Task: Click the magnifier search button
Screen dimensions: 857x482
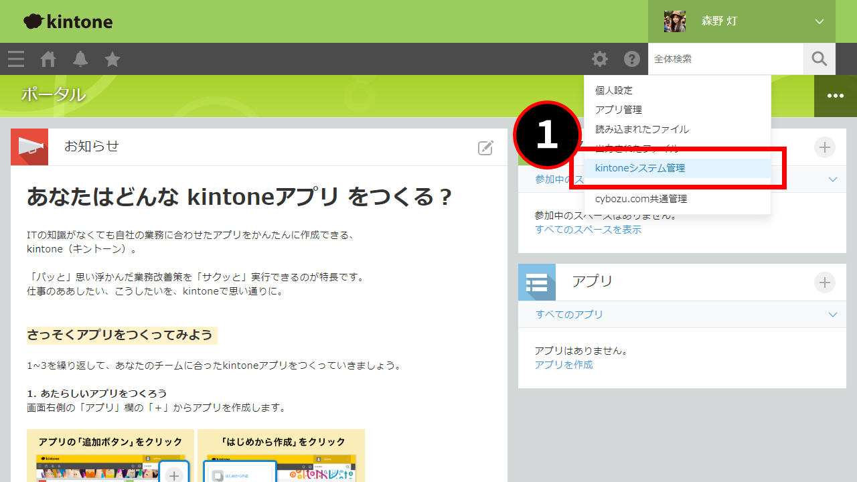Action: [820, 59]
